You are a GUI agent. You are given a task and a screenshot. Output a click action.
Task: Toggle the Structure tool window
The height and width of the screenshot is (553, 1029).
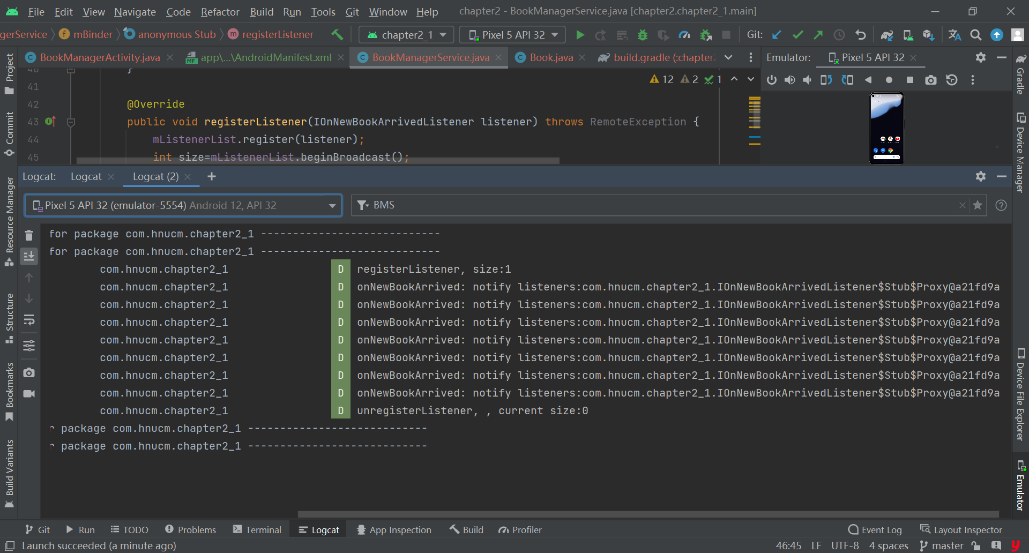(x=9, y=318)
